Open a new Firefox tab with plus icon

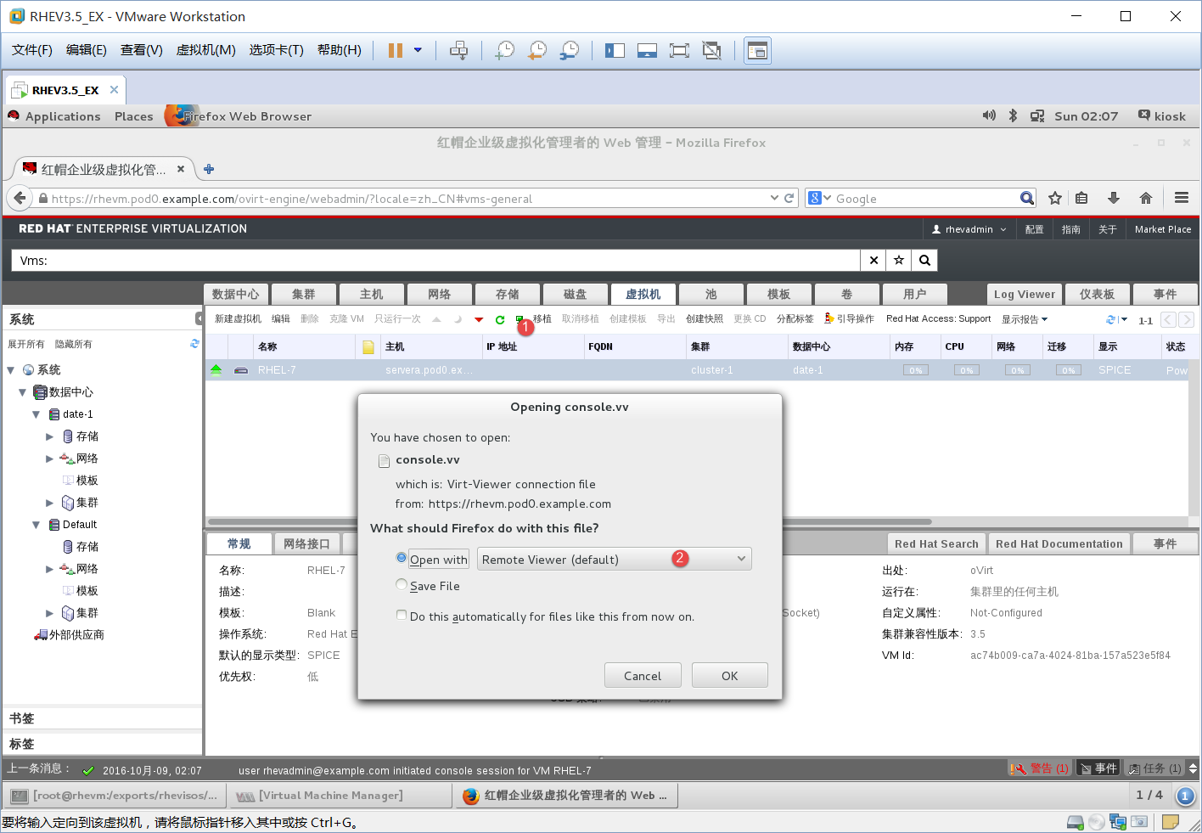coord(209,169)
